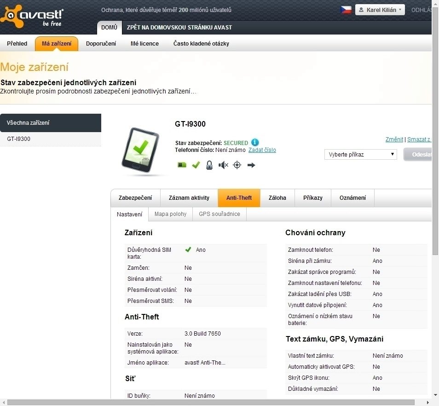The width and height of the screenshot is (439, 406).
Task: Select the Přehled menu item
Action: (x=17, y=43)
